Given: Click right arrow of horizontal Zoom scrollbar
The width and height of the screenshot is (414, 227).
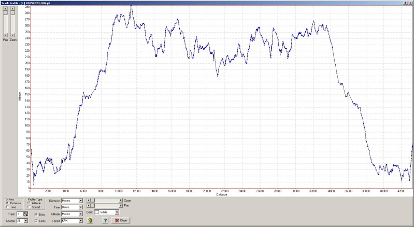Looking at the screenshot, I should [x=121, y=200].
